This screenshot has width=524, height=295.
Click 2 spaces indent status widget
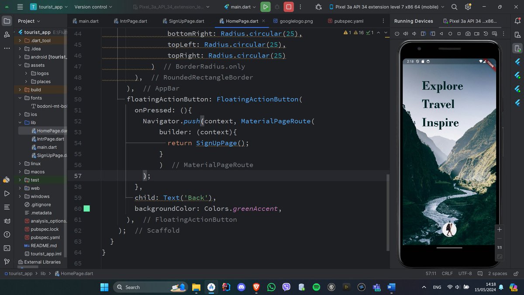tap(497, 274)
